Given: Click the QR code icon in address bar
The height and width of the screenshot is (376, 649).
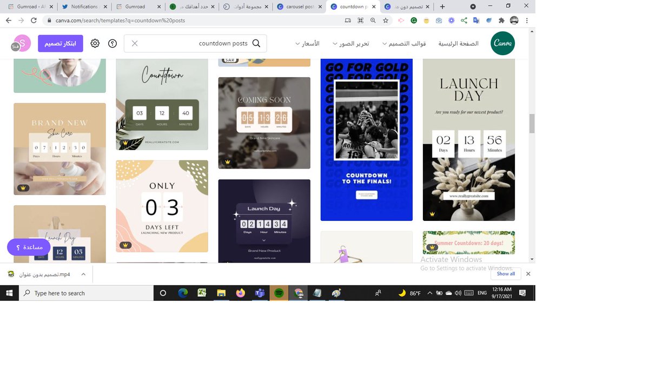Looking at the screenshot, I should click(360, 20).
